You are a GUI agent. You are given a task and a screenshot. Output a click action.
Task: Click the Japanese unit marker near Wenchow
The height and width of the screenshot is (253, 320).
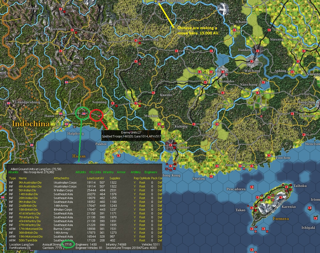tap(304, 134)
